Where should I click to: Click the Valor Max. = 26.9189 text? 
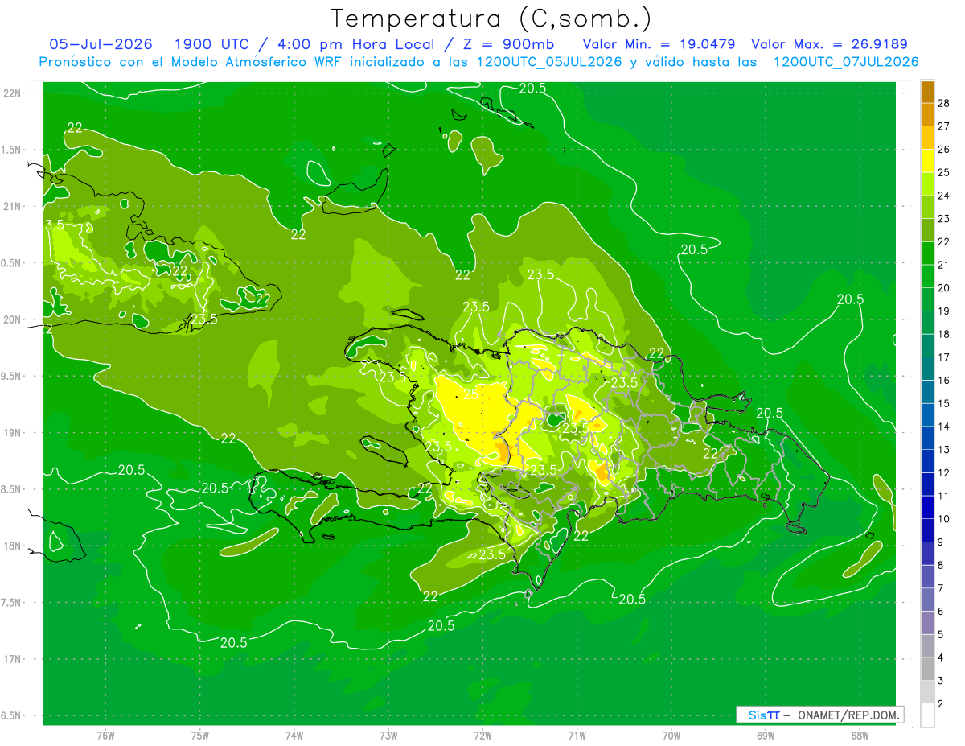[x=829, y=44]
